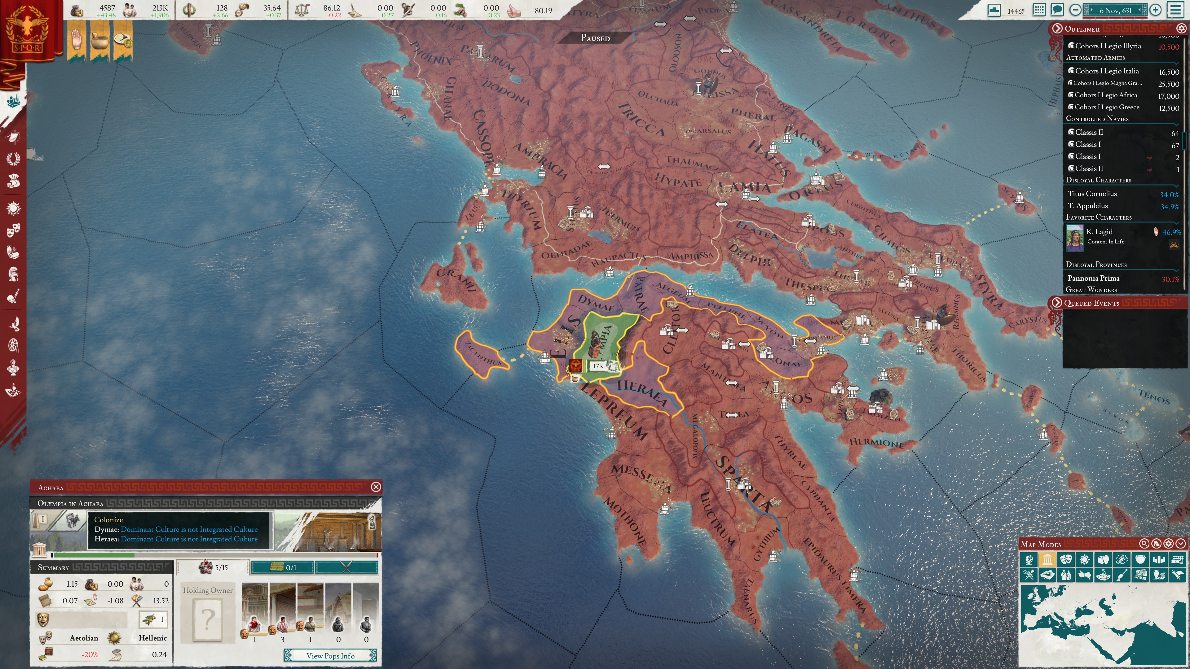
Task: Select the political temple map mode
Action: 1047,560
